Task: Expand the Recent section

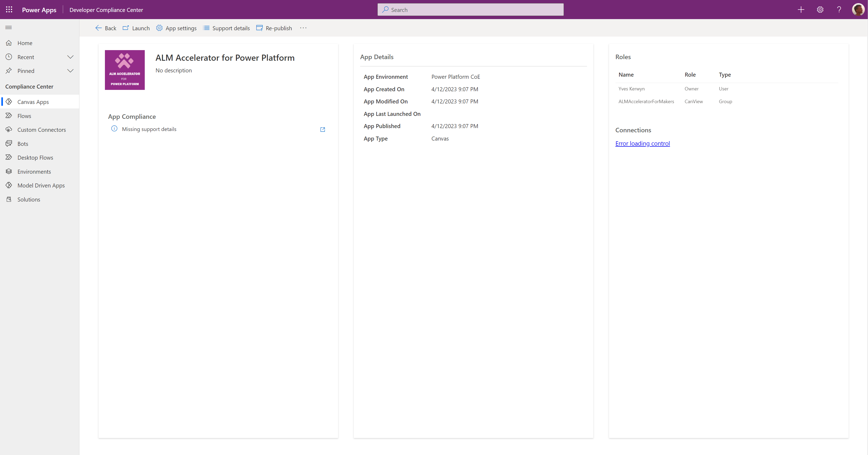Action: point(70,57)
